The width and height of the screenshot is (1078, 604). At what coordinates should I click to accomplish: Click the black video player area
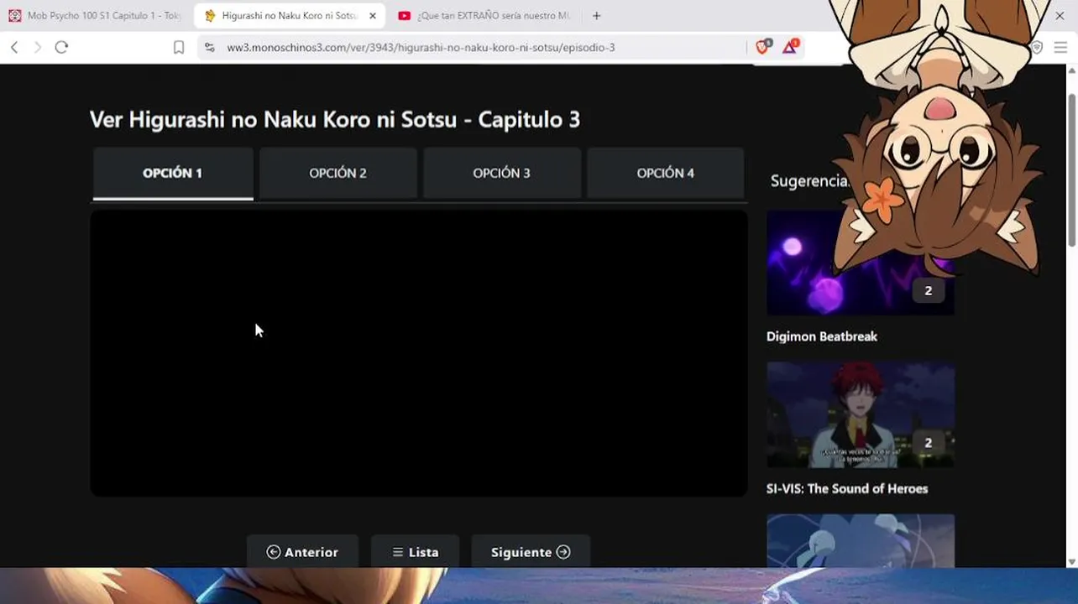coord(419,352)
